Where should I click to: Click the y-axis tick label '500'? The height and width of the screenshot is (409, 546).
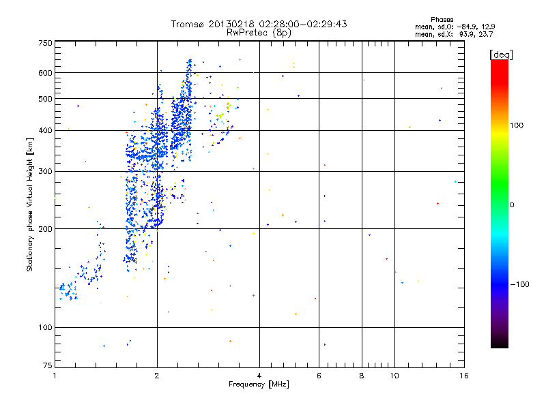point(45,99)
